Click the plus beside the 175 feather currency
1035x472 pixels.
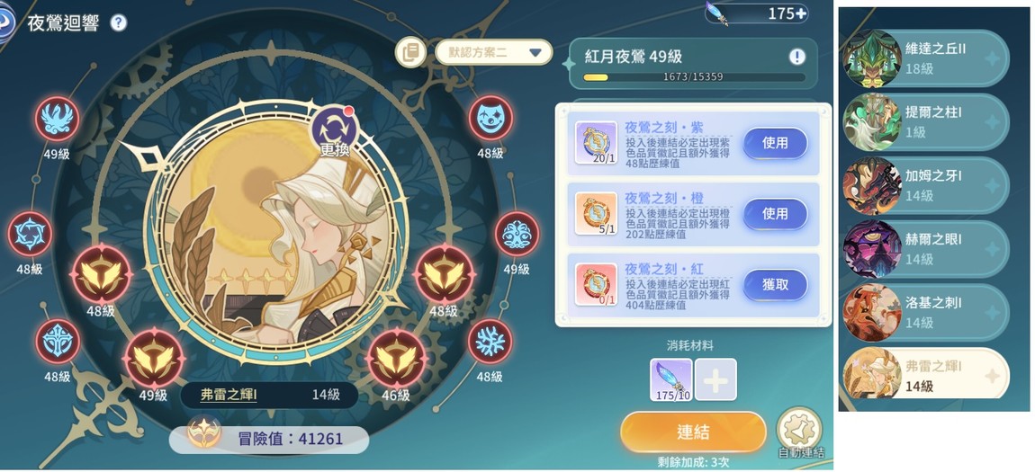click(x=801, y=13)
